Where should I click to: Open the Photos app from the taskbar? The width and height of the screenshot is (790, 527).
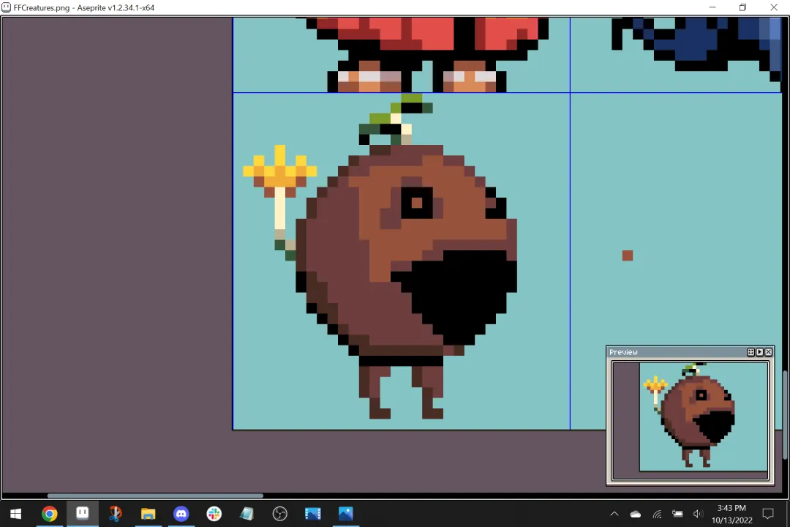tap(345, 514)
